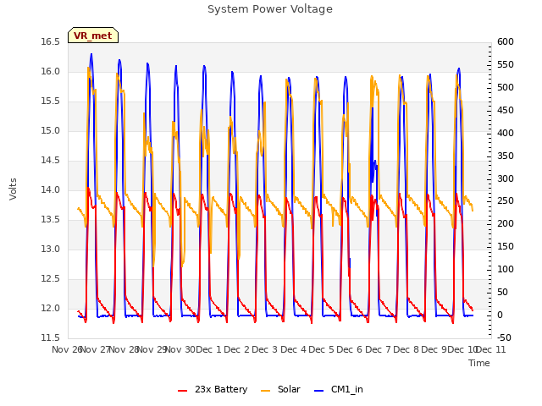The height and width of the screenshot is (406, 542).
Task: Click the 450 right axis value
Action: point(506,111)
